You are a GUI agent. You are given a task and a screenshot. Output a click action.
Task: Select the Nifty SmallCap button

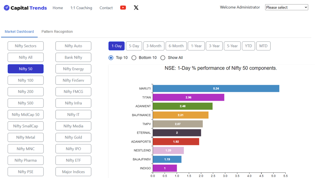26,126
